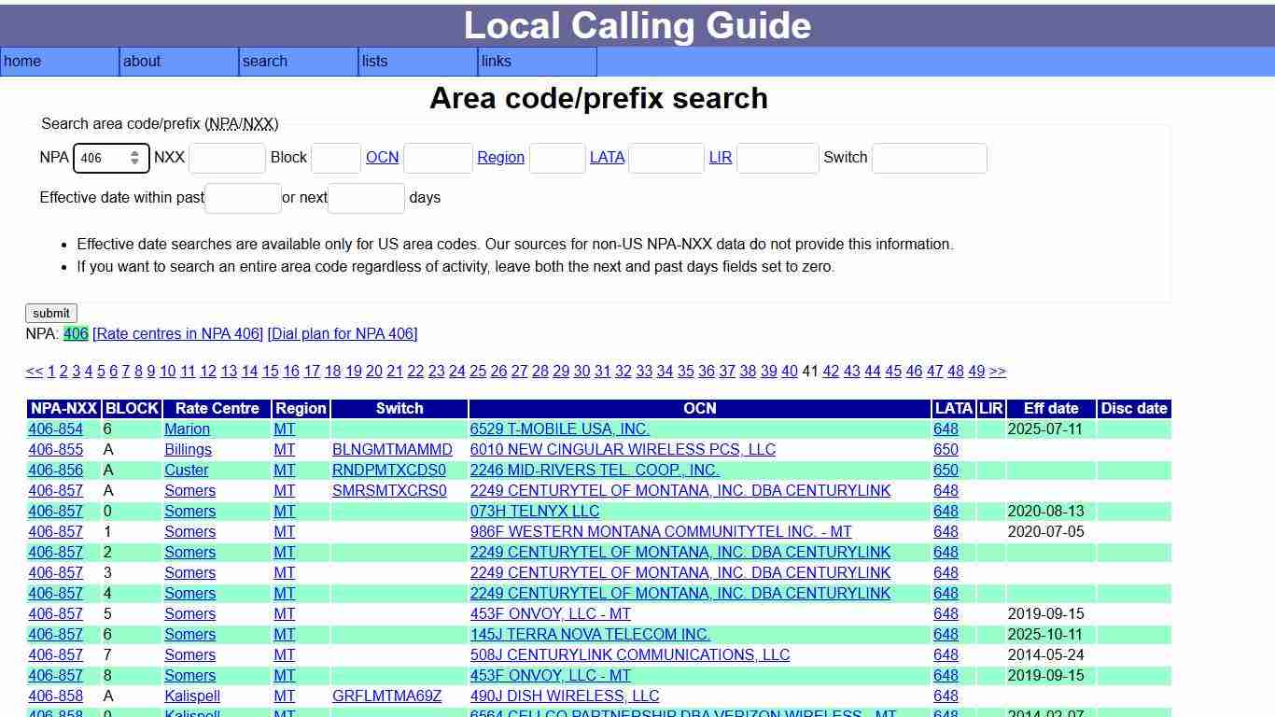The height and width of the screenshot is (717, 1275).
Task: Jump to page 42 of results
Action: pos(831,371)
